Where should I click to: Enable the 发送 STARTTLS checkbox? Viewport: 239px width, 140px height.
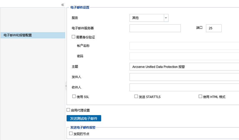(136, 97)
